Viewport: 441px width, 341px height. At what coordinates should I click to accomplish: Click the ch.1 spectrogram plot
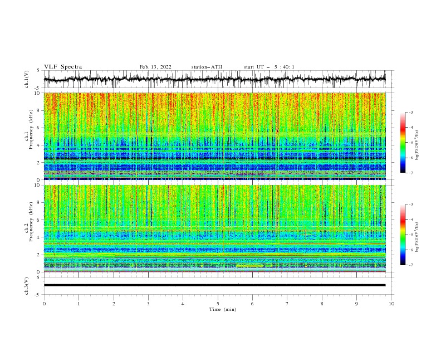[x=214, y=136]
